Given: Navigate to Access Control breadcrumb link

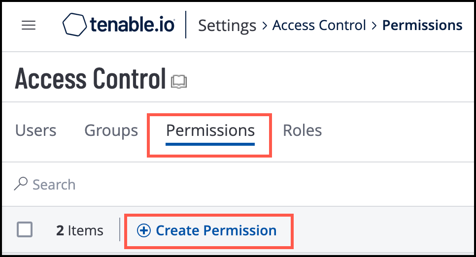Looking at the screenshot, I should [x=319, y=25].
